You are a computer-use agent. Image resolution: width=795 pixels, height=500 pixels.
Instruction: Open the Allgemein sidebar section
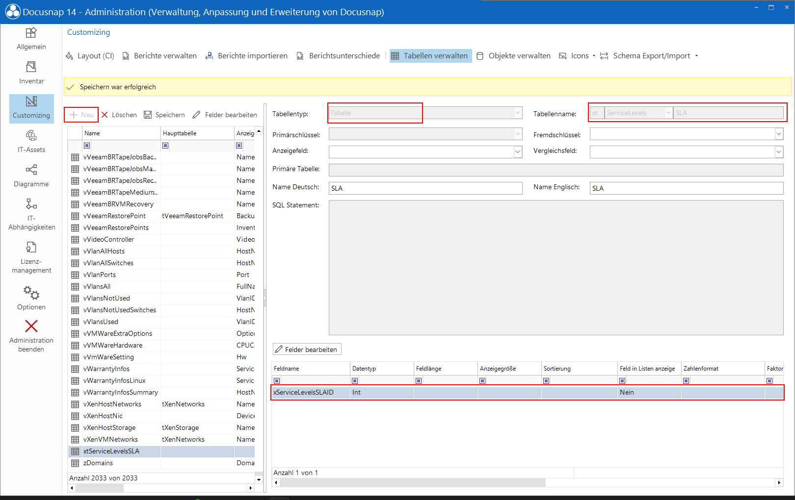31,39
